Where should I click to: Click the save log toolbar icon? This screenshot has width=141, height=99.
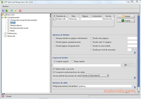coord(12,11)
